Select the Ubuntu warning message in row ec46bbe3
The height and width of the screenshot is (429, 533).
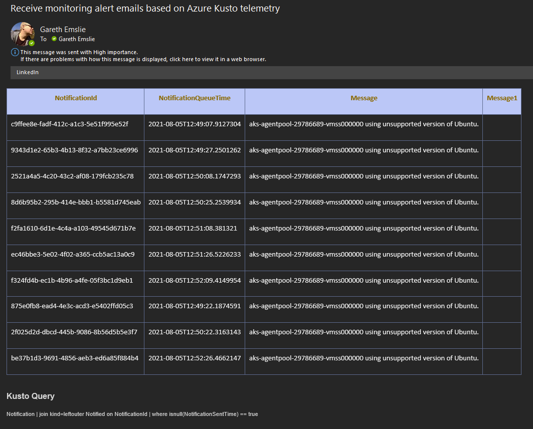pyautogui.click(x=364, y=254)
